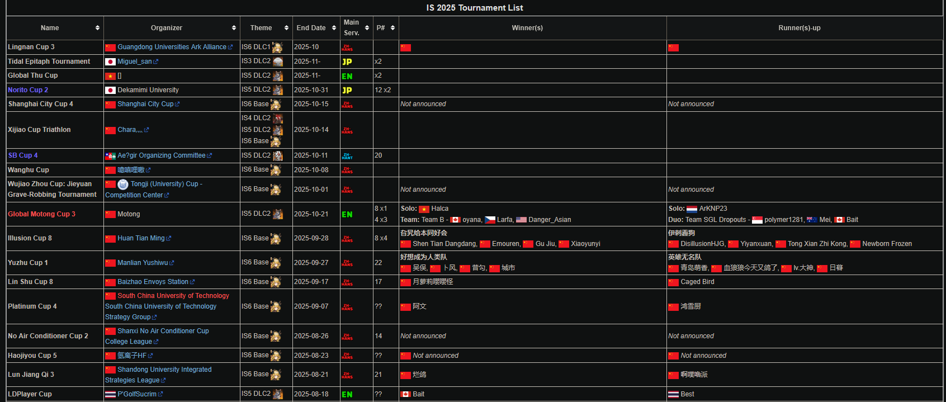The height and width of the screenshot is (402, 946).
Task: Sort table by Organizer column arrows
Action: 234,28
